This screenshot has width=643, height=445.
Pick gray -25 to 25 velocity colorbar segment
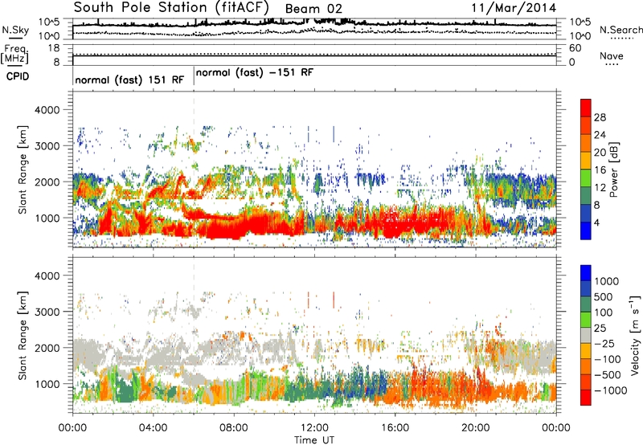pyautogui.click(x=586, y=335)
